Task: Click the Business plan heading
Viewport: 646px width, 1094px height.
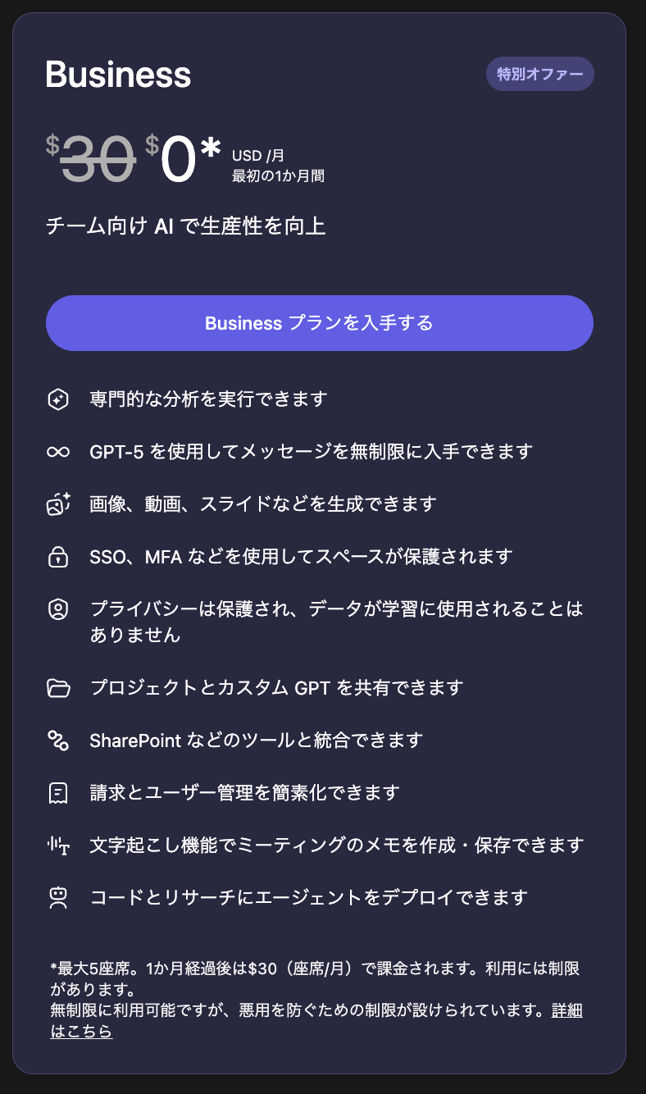Action: (118, 75)
